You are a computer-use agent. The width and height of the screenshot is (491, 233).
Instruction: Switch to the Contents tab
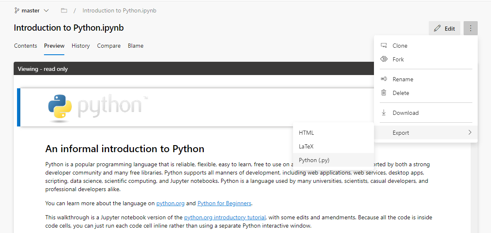pos(25,46)
